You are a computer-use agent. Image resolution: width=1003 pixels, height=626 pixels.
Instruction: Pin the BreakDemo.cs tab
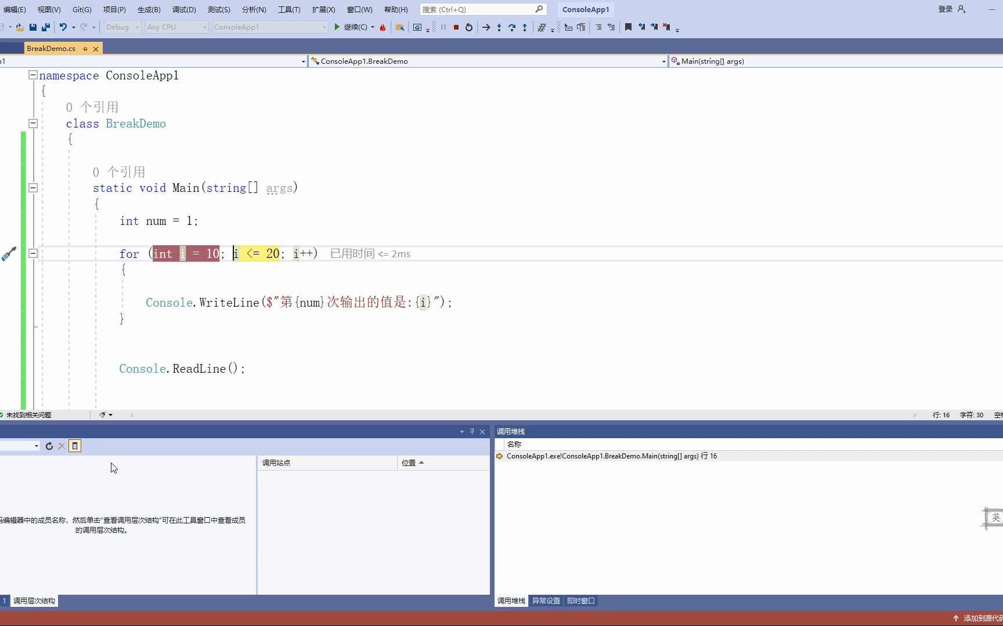pyautogui.click(x=85, y=49)
